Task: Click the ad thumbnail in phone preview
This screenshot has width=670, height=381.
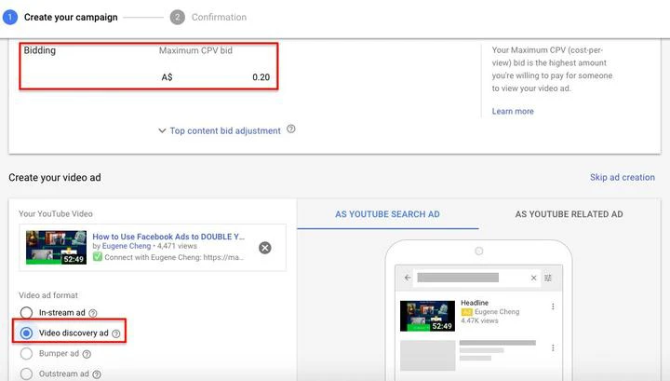Action: tap(427, 316)
